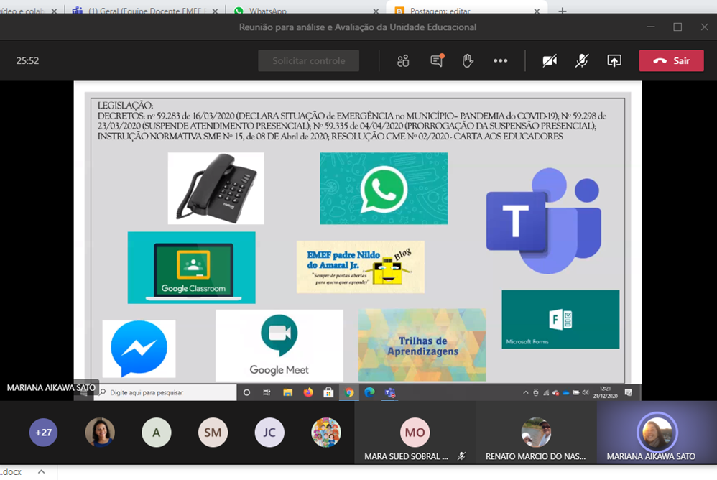This screenshot has height=480, width=717.
Task: Click the Solicitar controle button
Action: [309, 61]
